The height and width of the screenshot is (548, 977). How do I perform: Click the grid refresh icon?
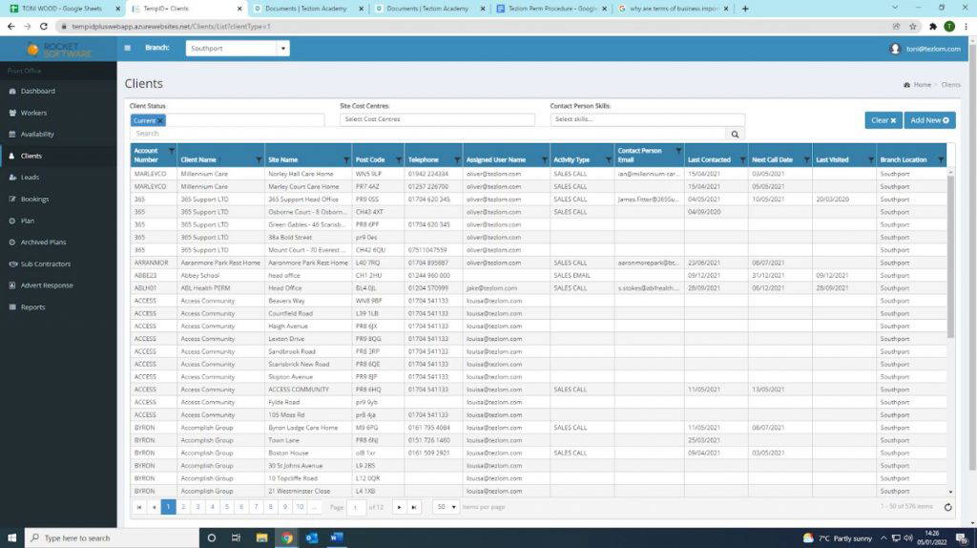(x=947, y=507)
